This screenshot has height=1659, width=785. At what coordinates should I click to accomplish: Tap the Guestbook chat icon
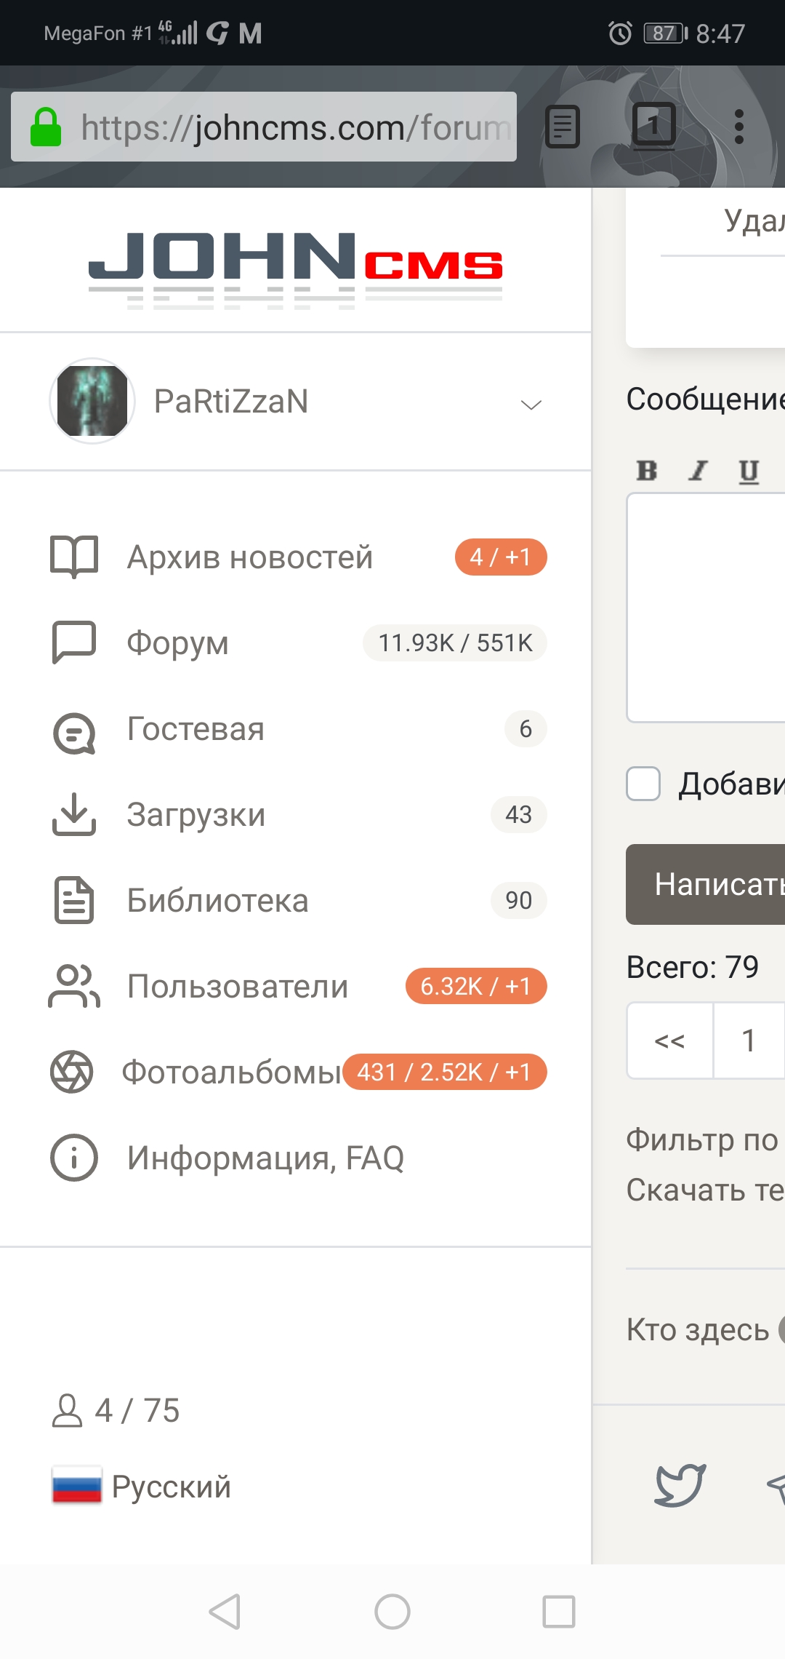click(73, 730)
